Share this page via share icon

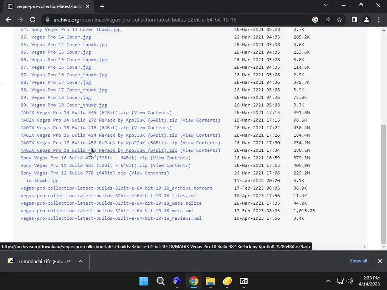pos(327,20)
